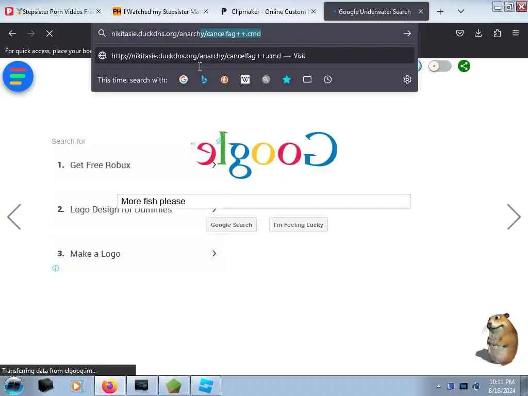
Task: Click the More fish please search box
Action: tap(264, 201)
